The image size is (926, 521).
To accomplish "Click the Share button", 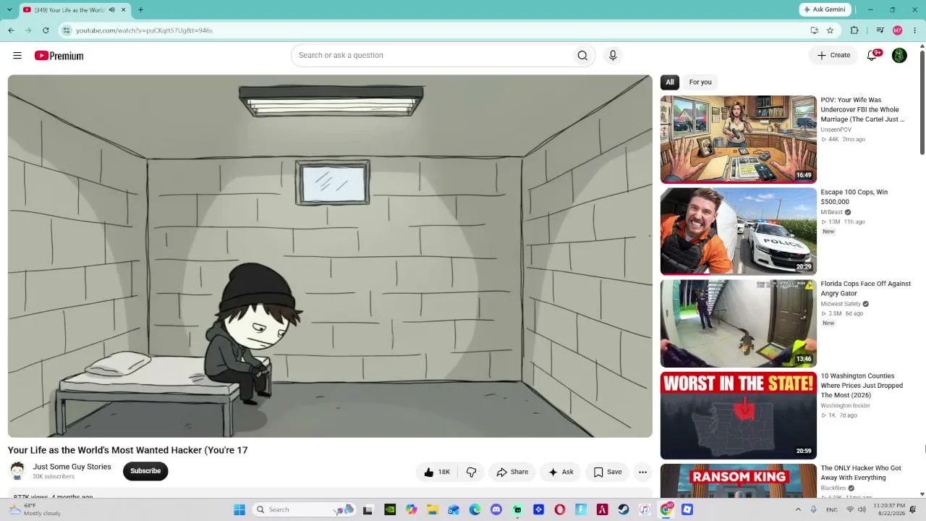I will pos(512,472).
